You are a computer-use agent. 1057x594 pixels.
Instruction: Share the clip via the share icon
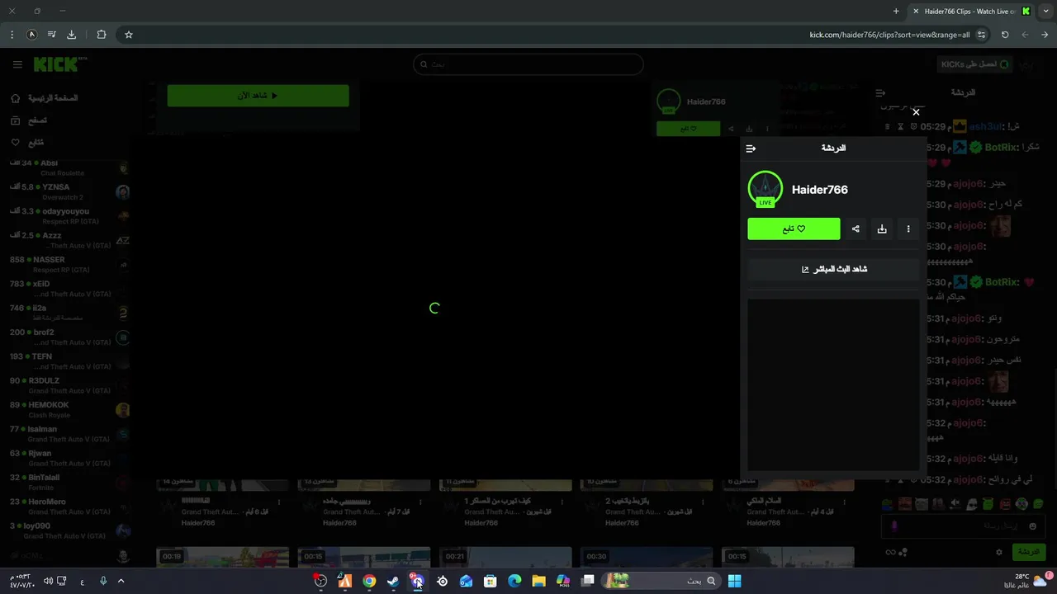click(856, 229)
